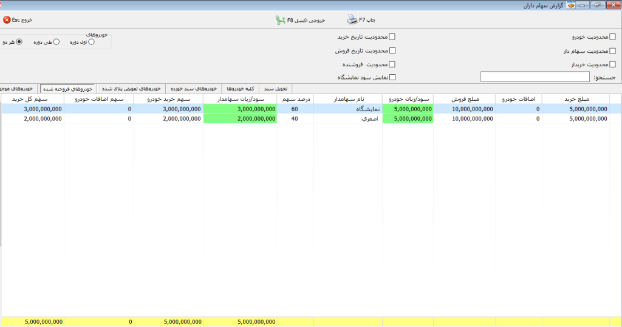This screenshot has height=327, width=622.
Task: Click green shareholder profit cell 2,000,000,000
Action: pos(240,119)
